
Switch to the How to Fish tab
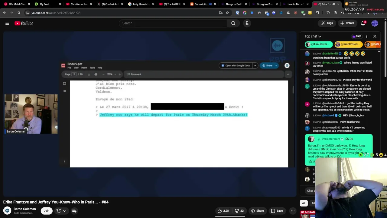point(296,4)
